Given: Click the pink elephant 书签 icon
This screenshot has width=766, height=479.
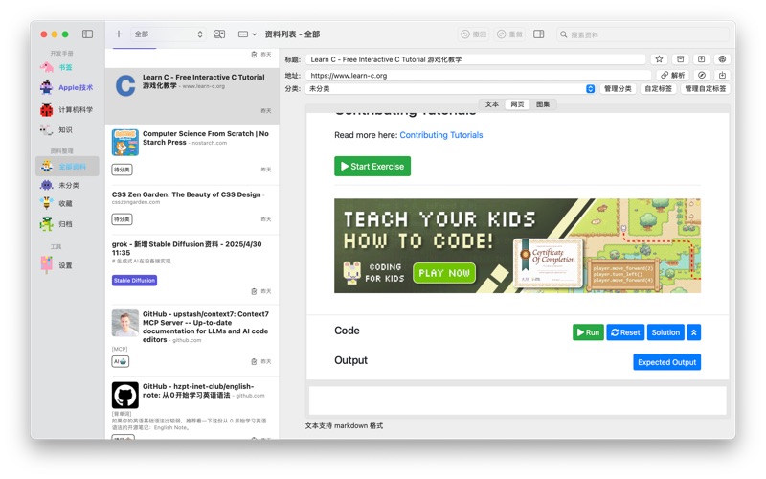Looking at the screenshot, I should point(46,67).
